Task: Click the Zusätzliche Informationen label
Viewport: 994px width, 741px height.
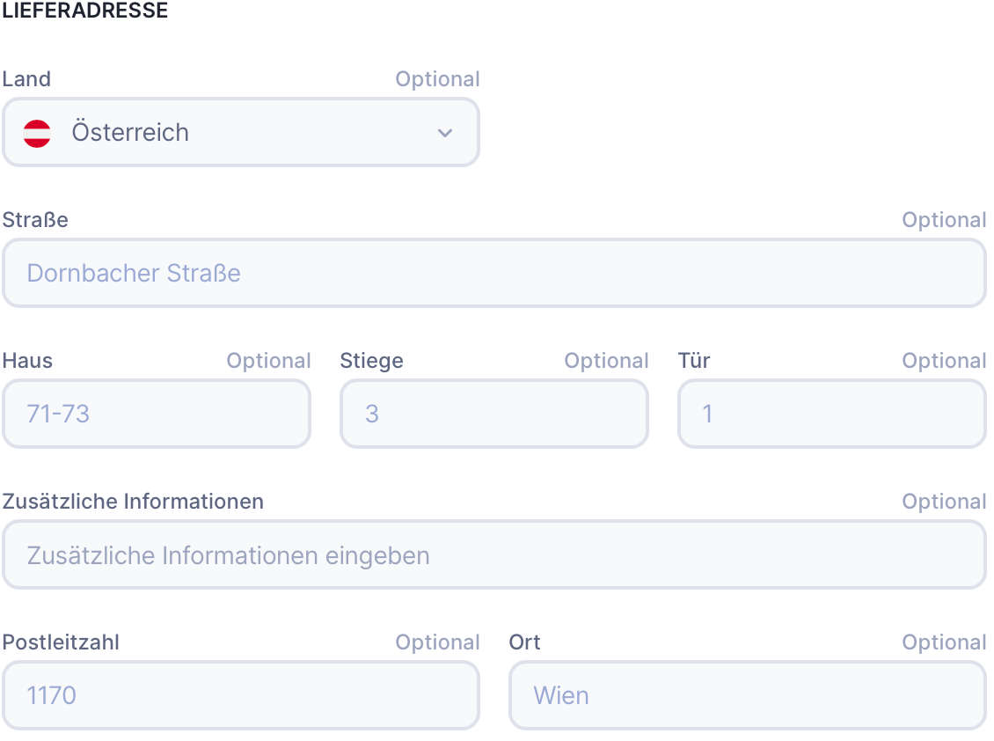Action: pos(133,502)
